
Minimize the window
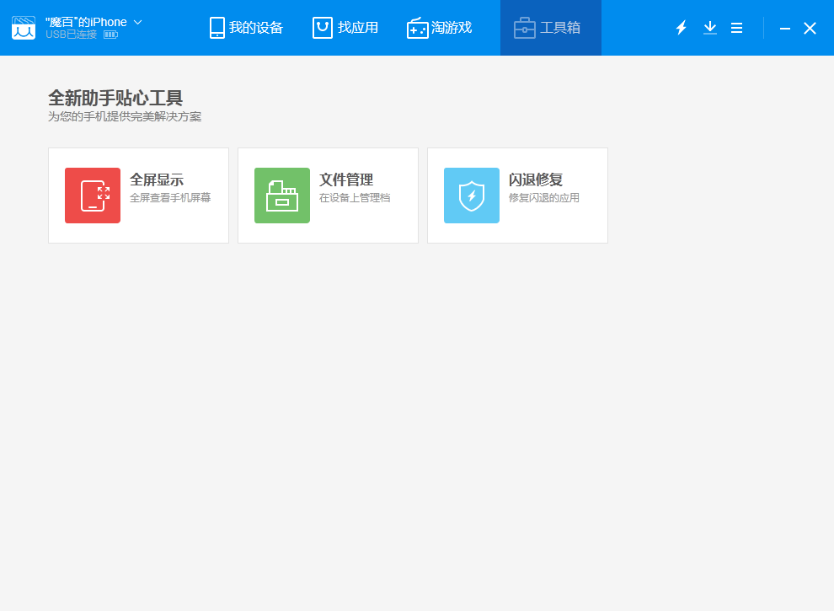pos(785,28)
